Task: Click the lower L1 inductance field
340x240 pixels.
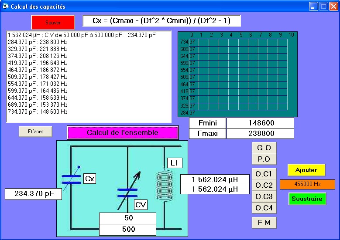Action: point(215,189)
